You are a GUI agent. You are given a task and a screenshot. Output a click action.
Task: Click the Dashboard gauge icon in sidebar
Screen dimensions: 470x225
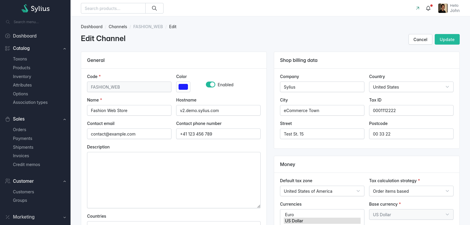tap(8, 36)
